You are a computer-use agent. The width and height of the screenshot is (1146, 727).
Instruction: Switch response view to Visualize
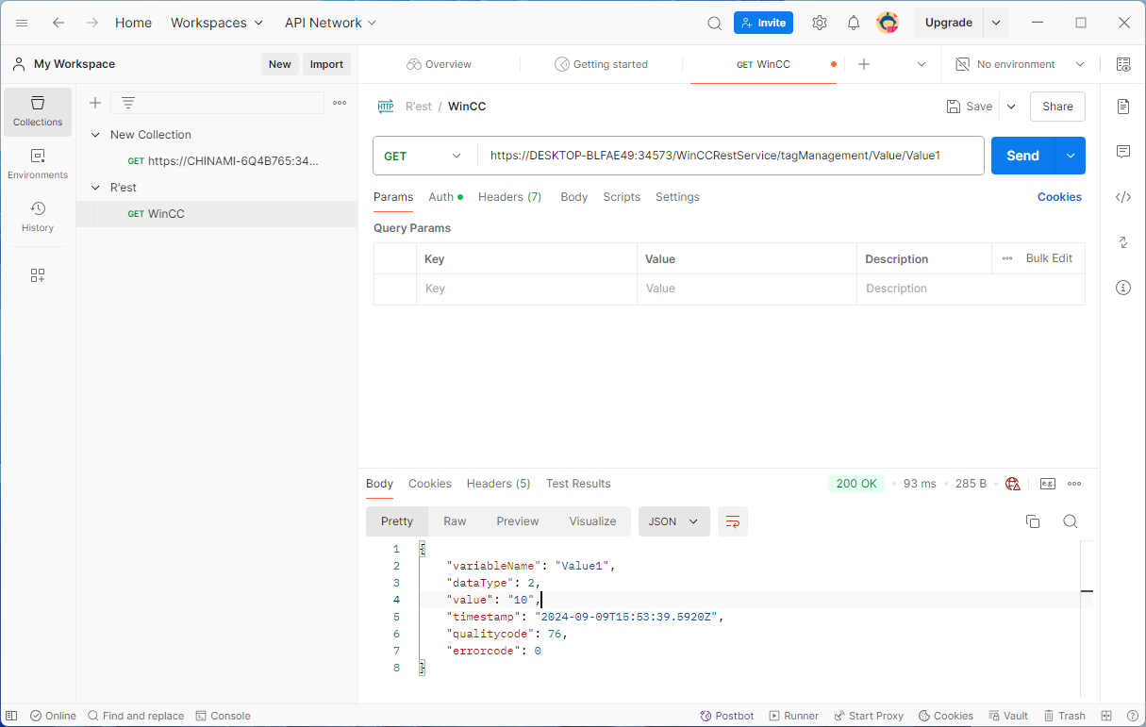click(592, 521)
